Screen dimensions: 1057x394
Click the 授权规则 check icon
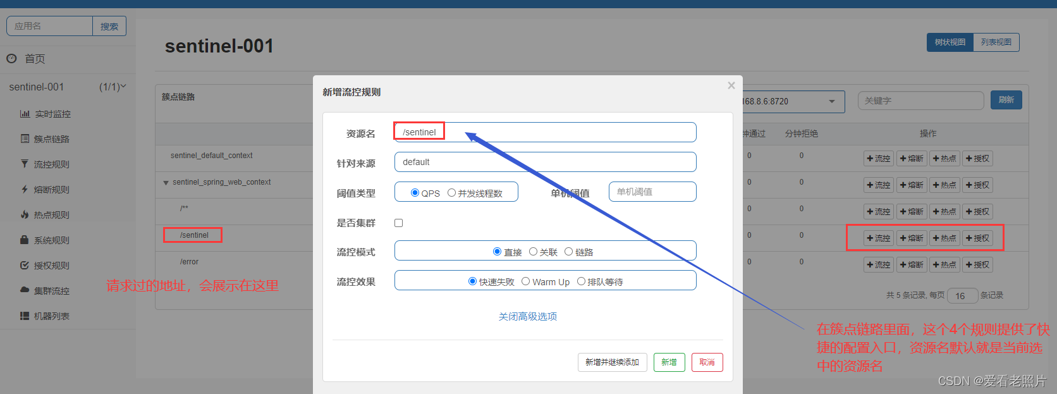[x=25, y=265]
